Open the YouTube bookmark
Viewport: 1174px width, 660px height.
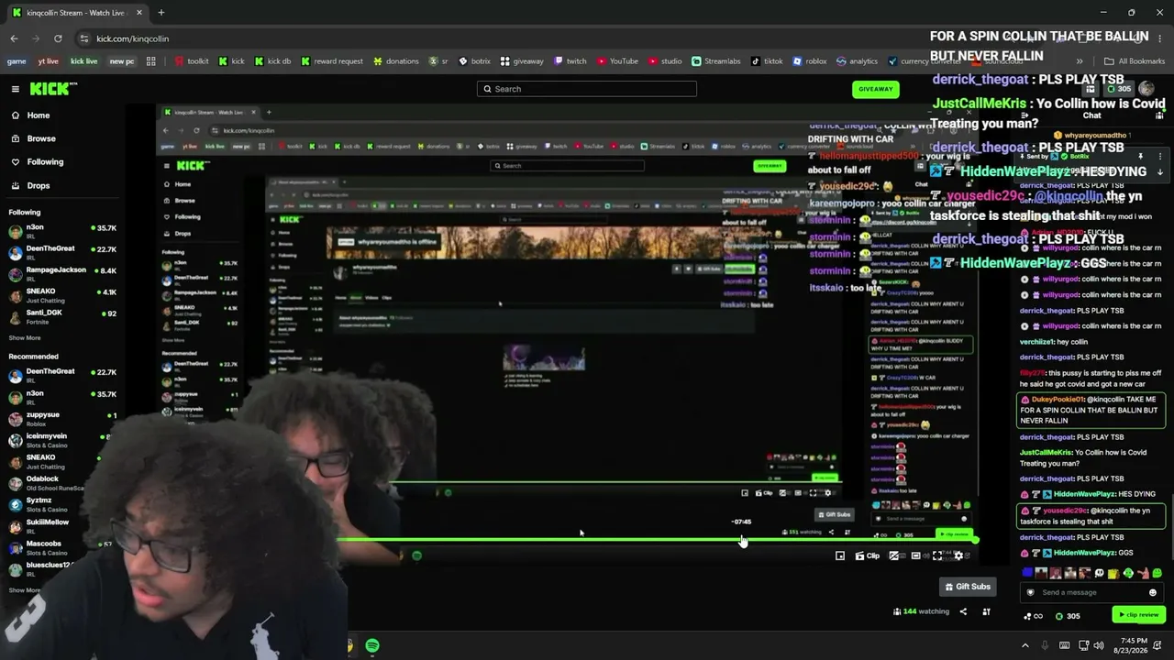(x=617, y=61)
